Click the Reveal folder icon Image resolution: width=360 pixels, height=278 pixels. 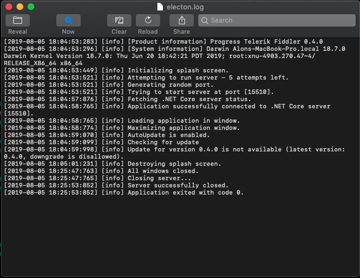point(18,20)
